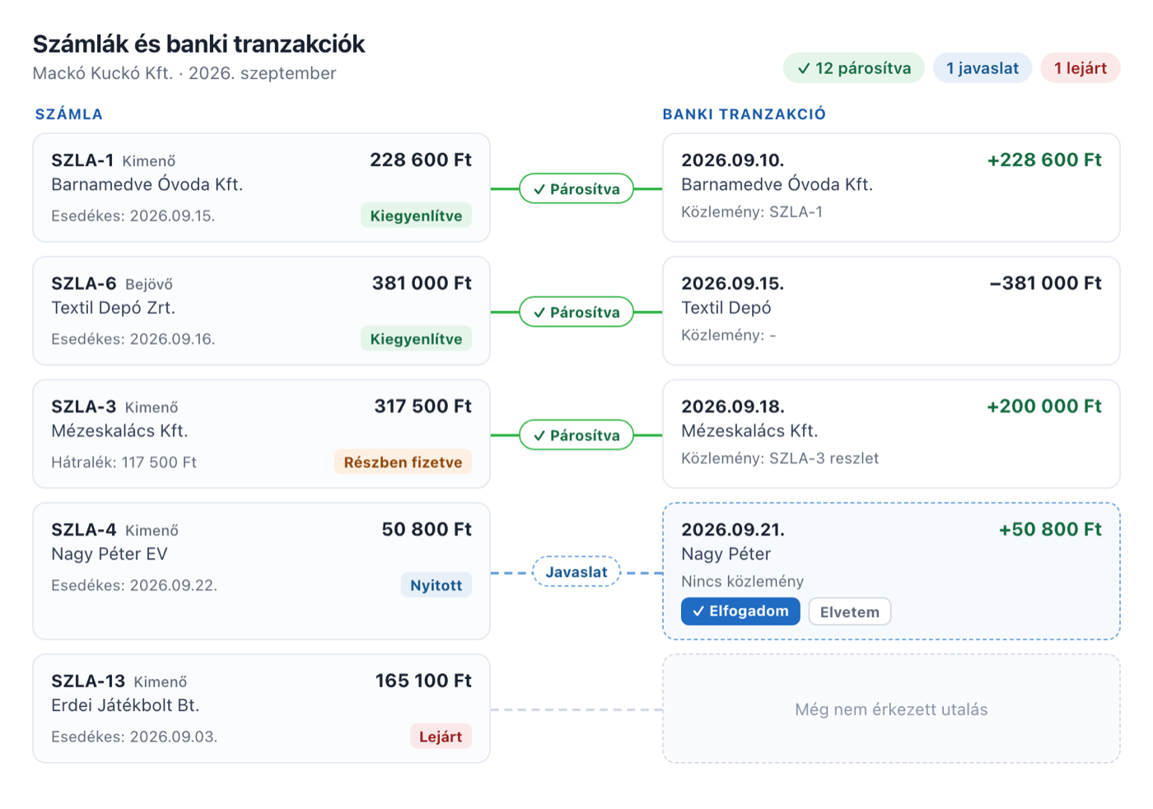
Task: Click the amount −381 000 Ft
Action: 1046,283
